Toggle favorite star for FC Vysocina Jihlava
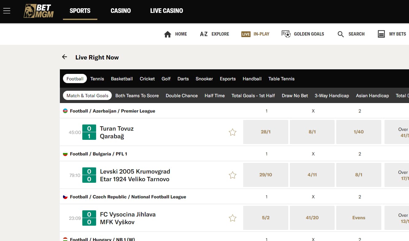This screenshot has width=409, height=241. point(232,218)
